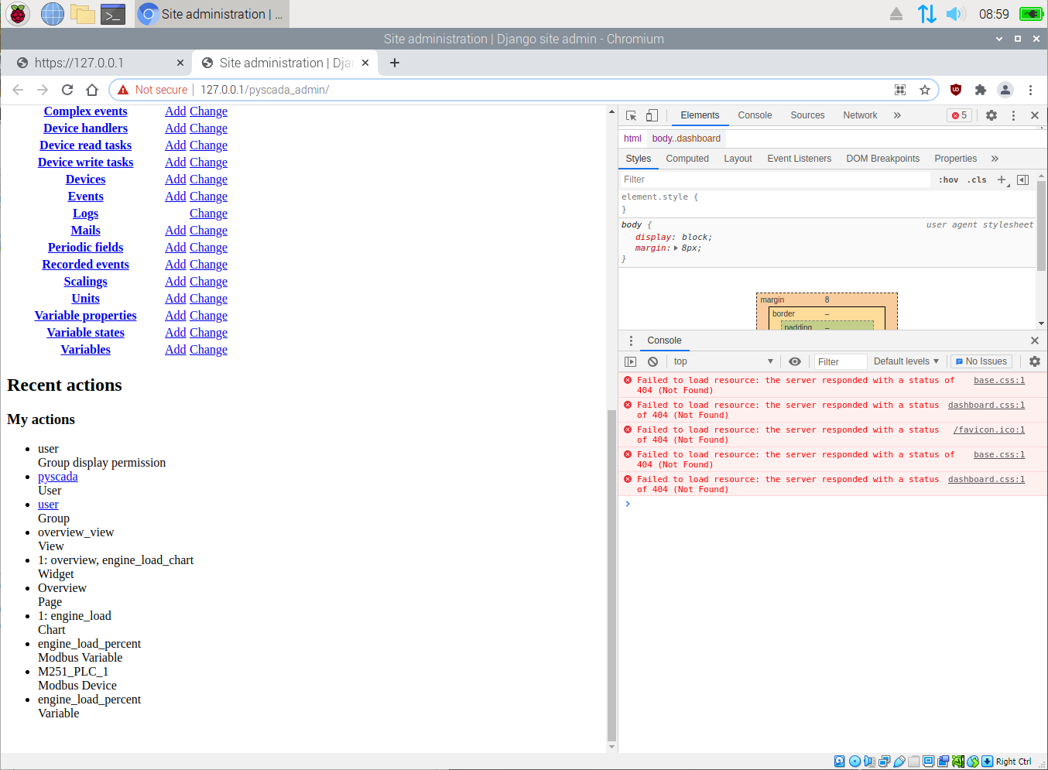Open the uBlock Origin extension icon

[956, 90]
